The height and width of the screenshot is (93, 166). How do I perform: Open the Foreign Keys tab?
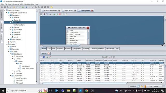77,49
